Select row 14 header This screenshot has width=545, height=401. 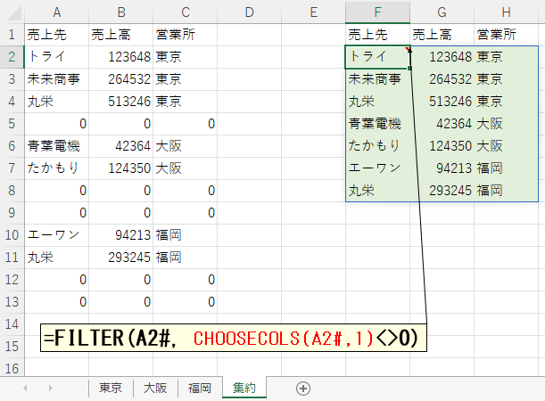tap(12, 324)
